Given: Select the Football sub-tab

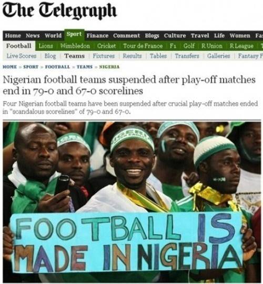Looking at the screenshot, I should 19,46.
